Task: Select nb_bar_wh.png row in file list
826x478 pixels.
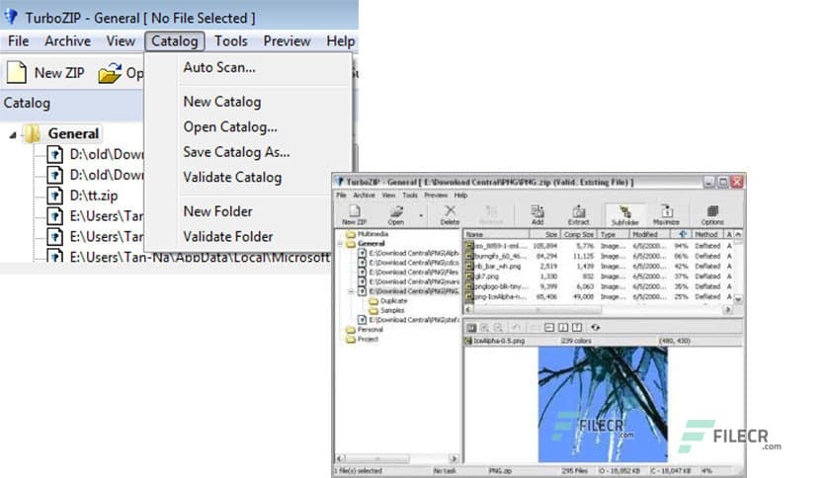Action: click(x=600, y=267)
